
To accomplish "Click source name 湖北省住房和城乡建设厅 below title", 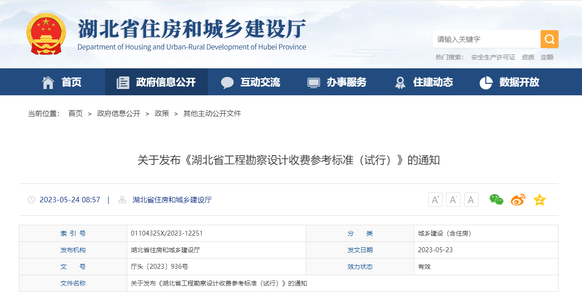I will 172,200.
